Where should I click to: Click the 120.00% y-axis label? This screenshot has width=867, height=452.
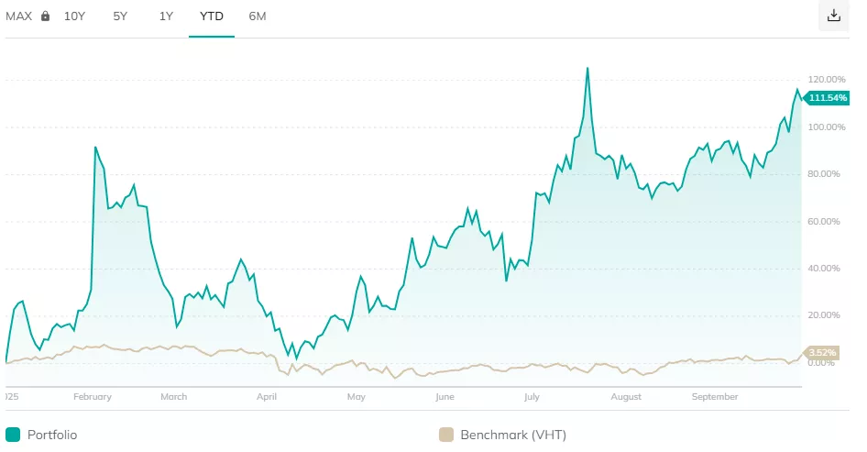click(x=826, y=79)
